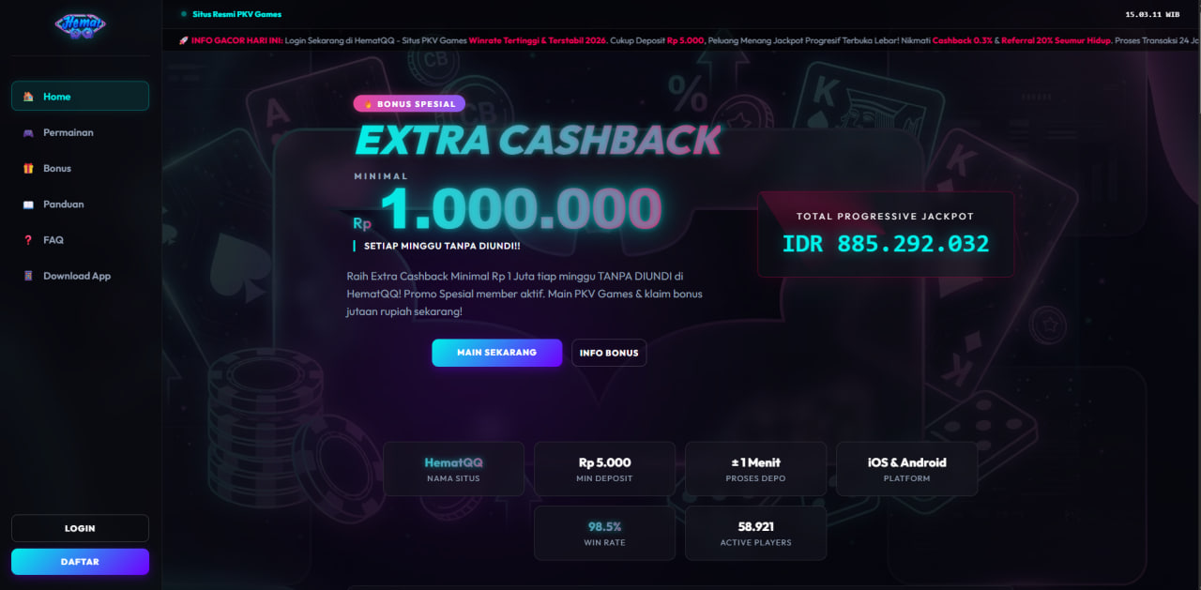Click the Total Progressive Jackpot panel
Screen dimensions: 1201x590
click(x=886, y=234)
